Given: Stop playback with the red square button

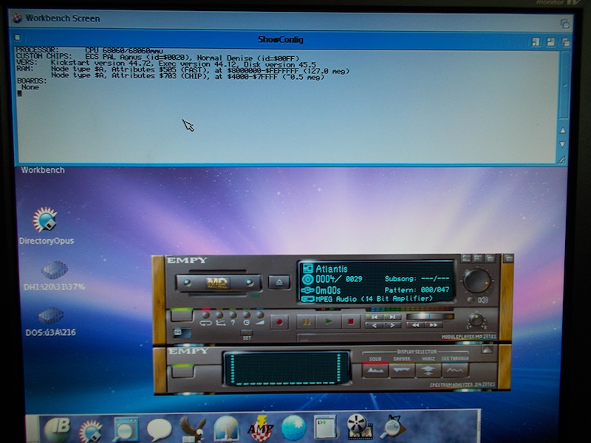Looking at the screenshot, I should tap(350, 321).
